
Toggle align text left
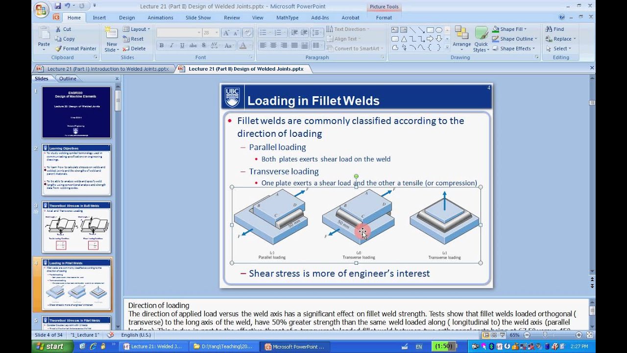[x=263, y=45]
